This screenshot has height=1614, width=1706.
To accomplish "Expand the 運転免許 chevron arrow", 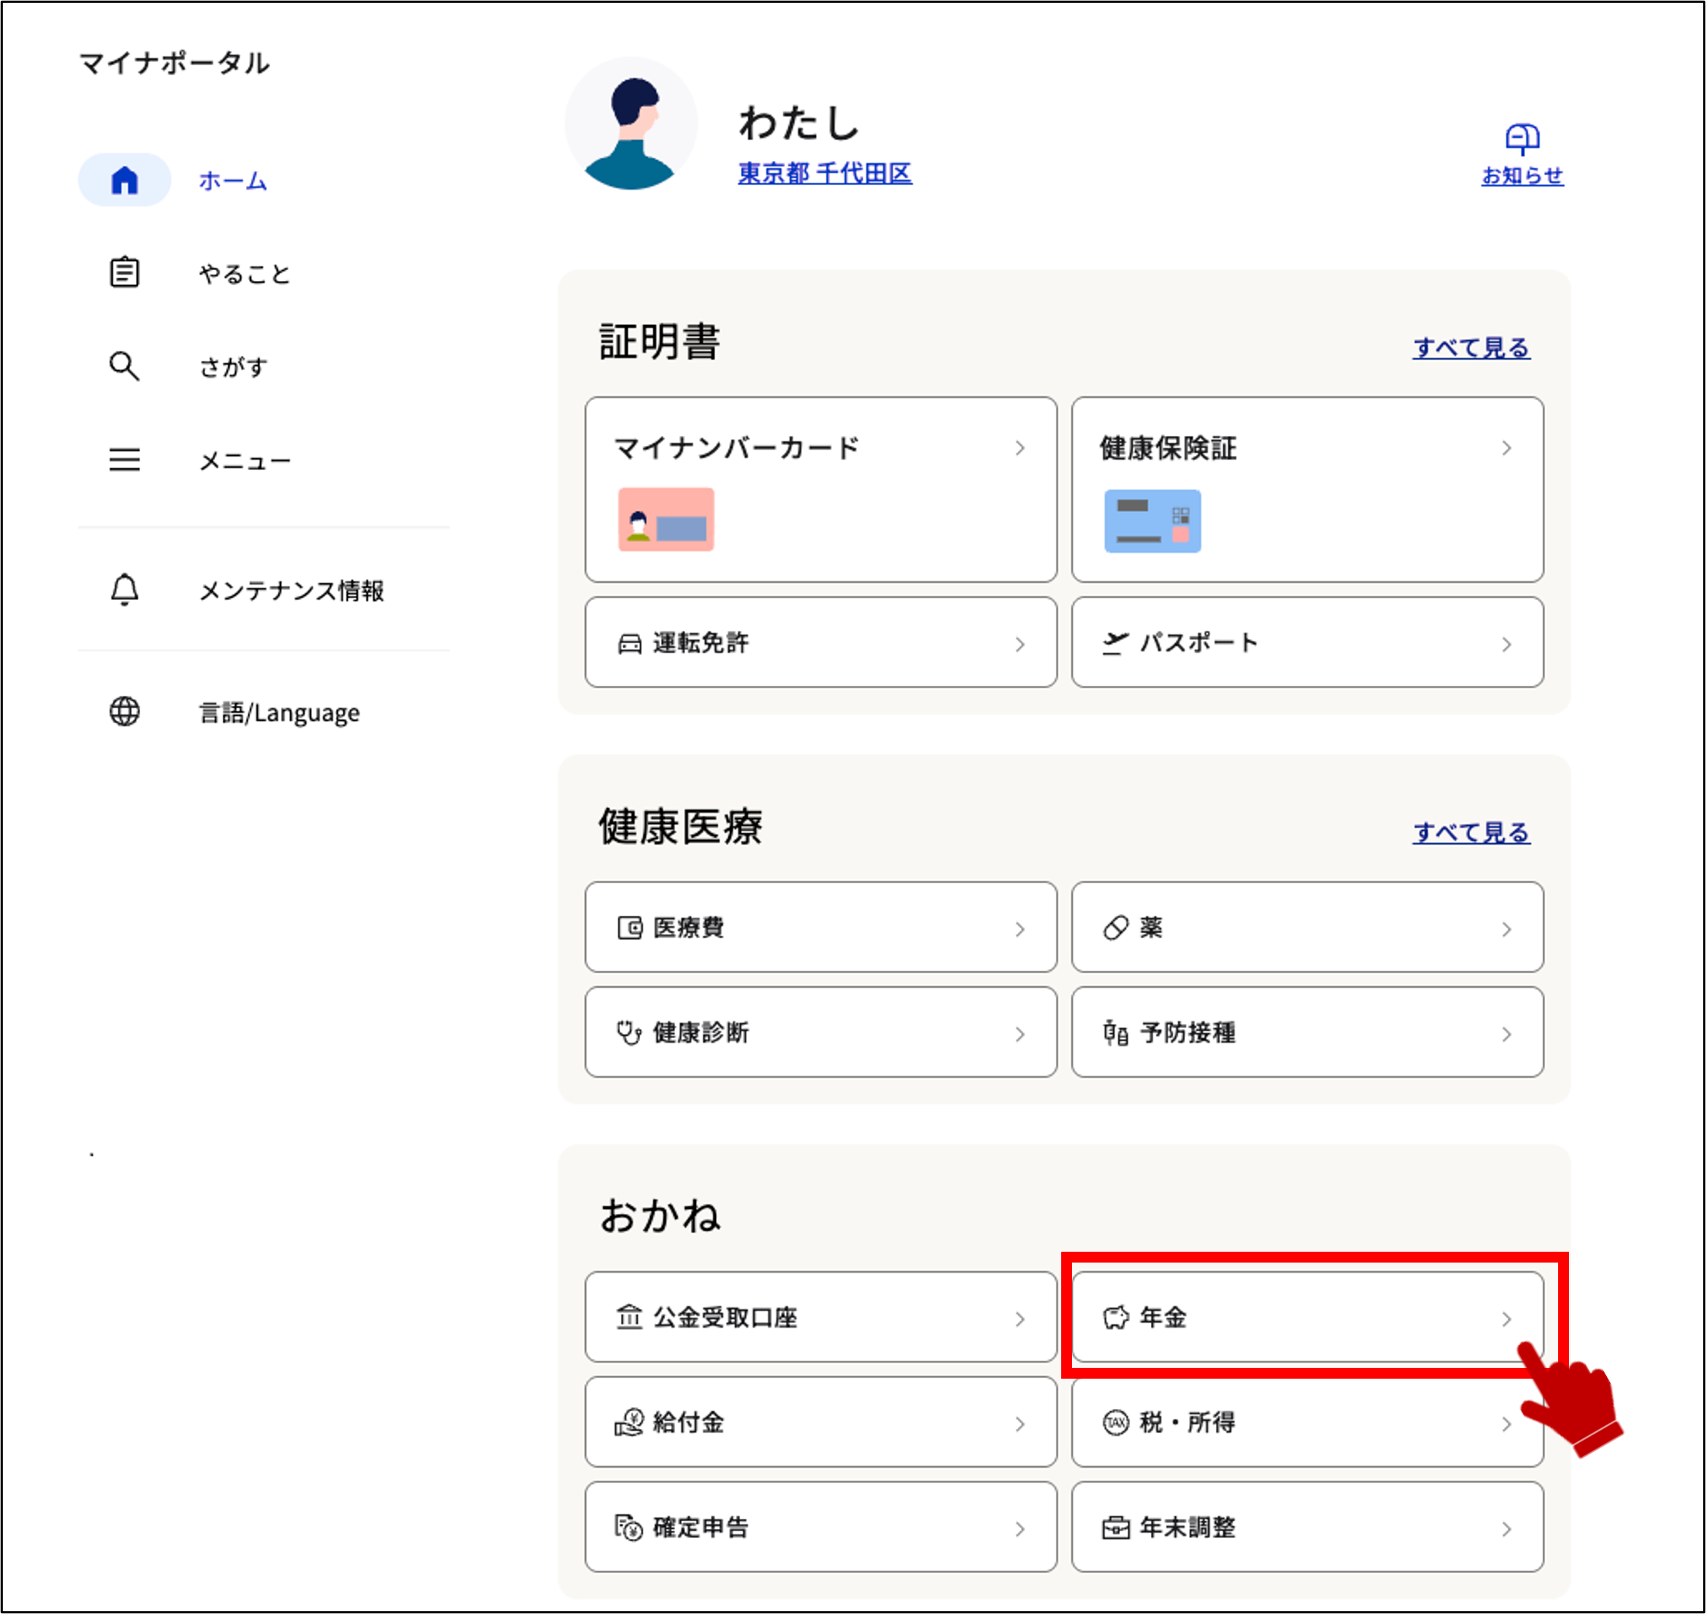I will [x=1020, y=644].
